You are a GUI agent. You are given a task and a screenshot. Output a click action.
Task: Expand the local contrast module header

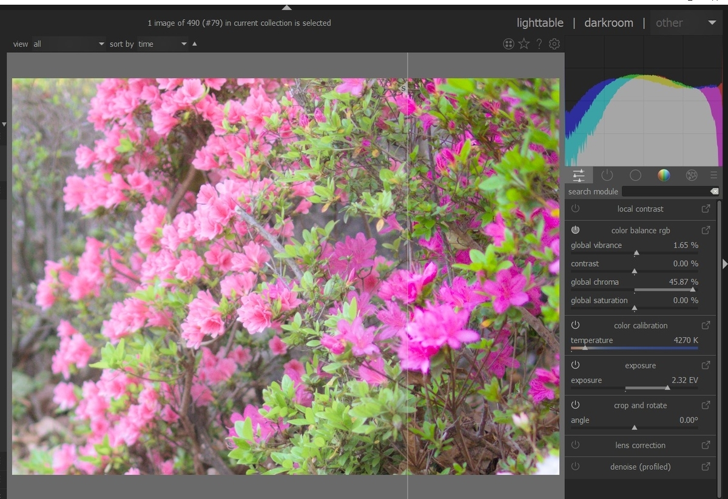(640, 209)
